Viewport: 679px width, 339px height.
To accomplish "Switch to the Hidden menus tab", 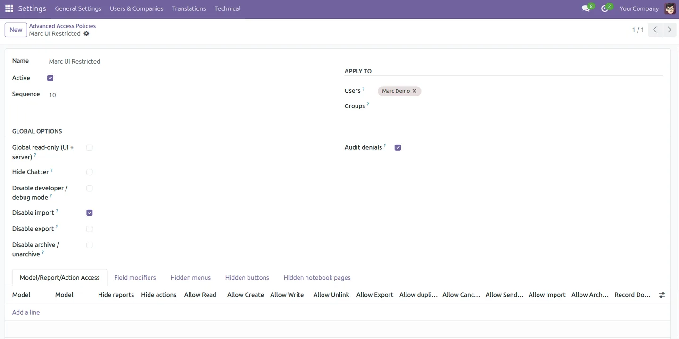I will (x=190, y=278).
